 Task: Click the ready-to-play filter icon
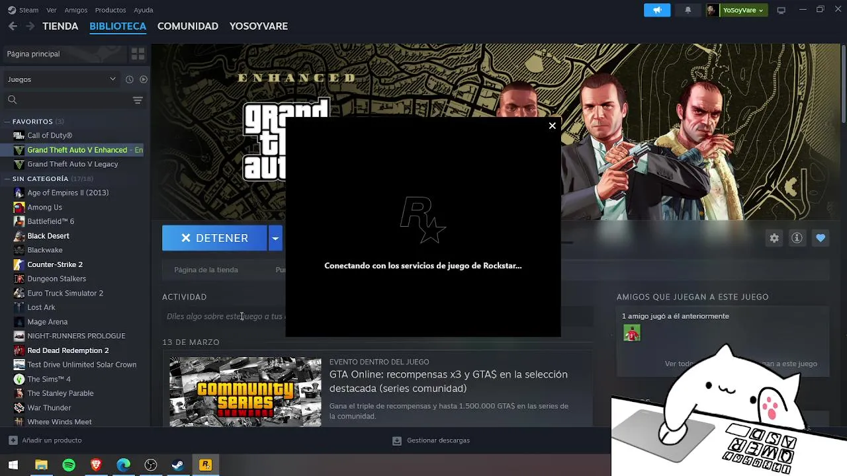tap(144, 79)
